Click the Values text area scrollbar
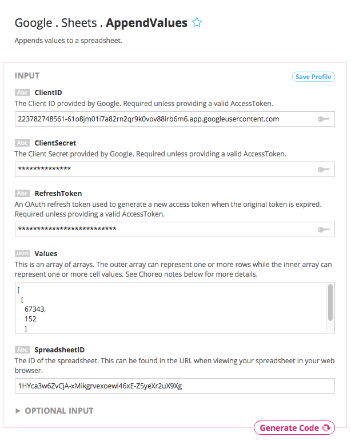Image resolution: width=351 pixels, height=440 pixels. (x=330, y=302)
